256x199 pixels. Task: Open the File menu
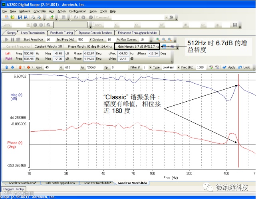click(x=4, y=11)
